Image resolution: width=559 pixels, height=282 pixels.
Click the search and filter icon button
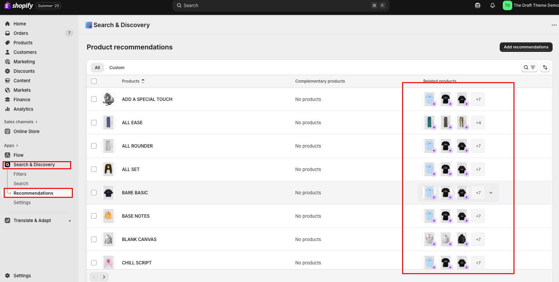click(529, 67)
